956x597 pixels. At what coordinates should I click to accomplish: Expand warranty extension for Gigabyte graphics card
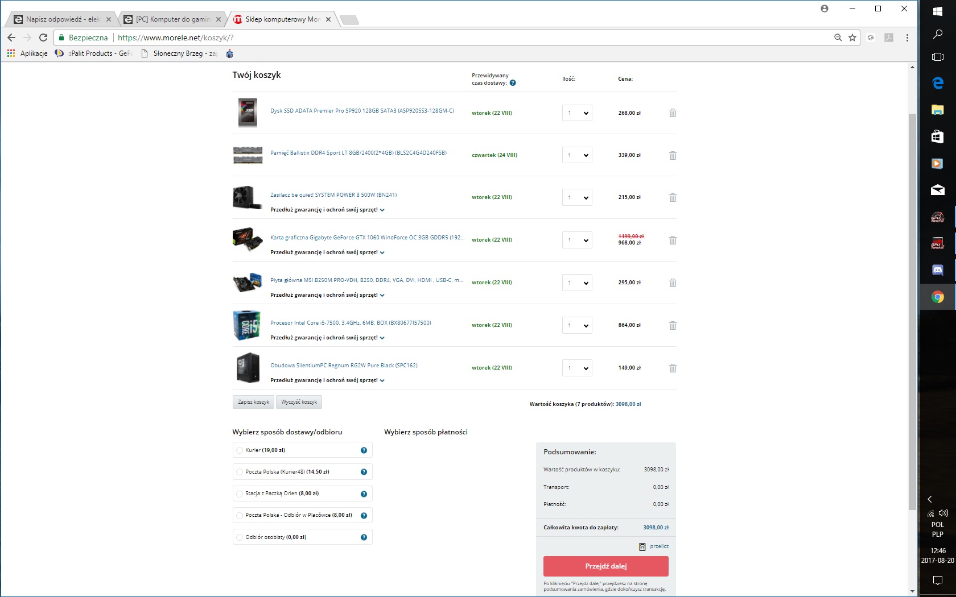pos(328,252)
